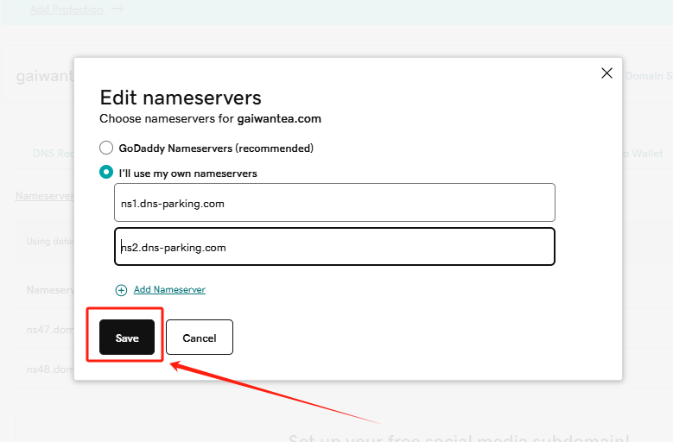
Task: Click the arrow icon next to Add Protection
Action: 117,9
